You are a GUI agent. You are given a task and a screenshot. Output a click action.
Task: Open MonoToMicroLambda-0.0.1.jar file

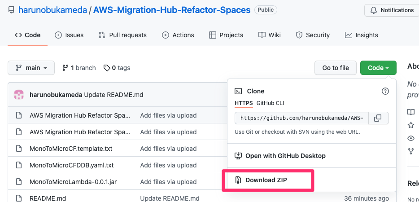73,182
